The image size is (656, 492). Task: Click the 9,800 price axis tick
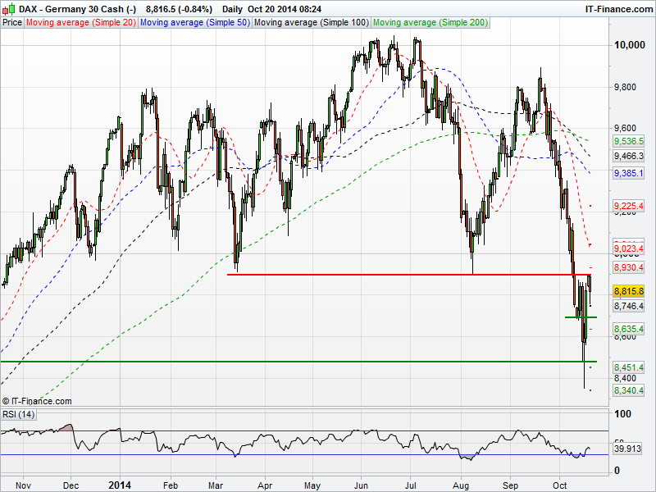click(x=625, y=87)
